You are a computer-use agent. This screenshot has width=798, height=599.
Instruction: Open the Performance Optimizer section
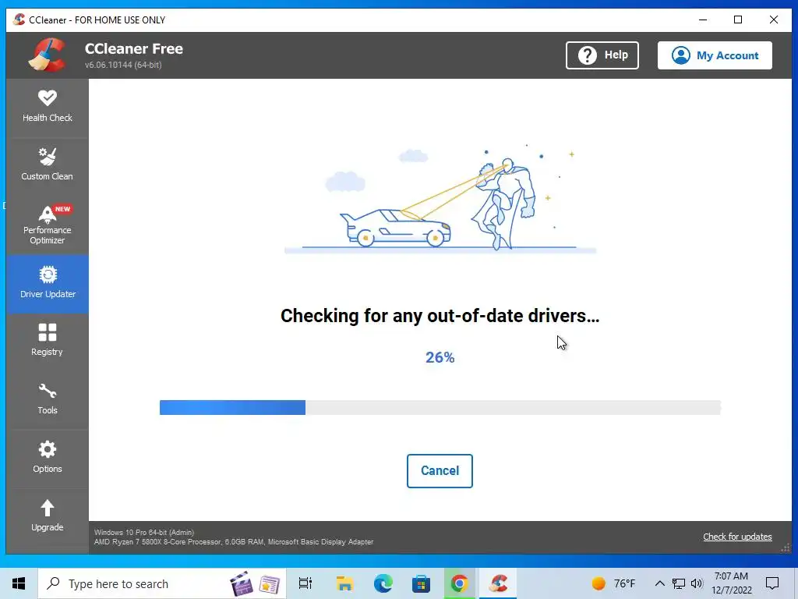[x=48, y=225]
